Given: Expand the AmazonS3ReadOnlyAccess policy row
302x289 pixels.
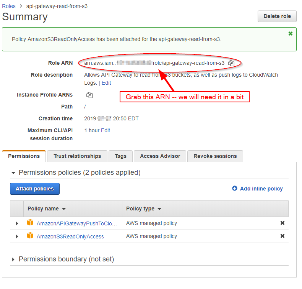Looking at the screenshot, I should click(17, 236).
